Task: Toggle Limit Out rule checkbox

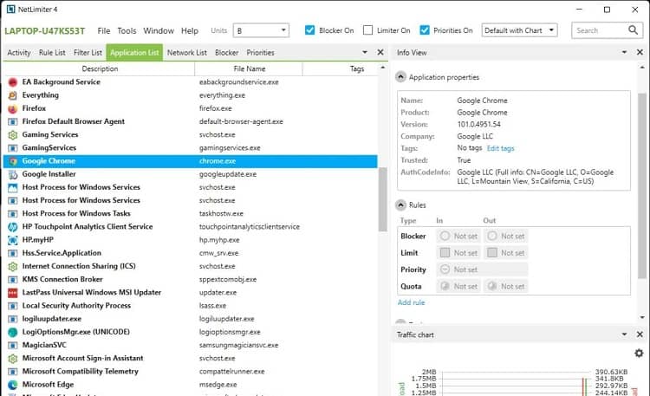Action: [492, 252]
